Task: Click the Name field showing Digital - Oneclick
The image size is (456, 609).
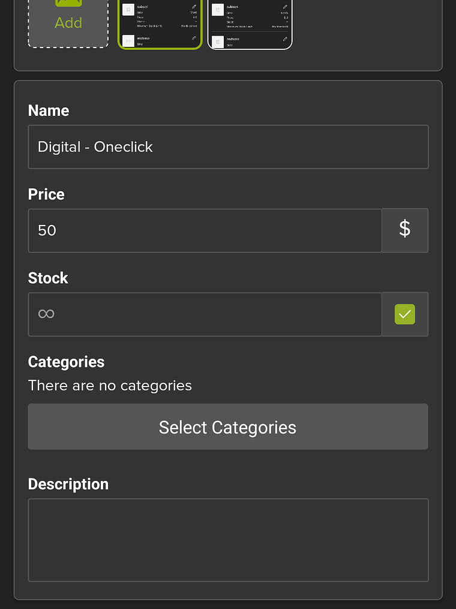Action: tap(228, 147)
